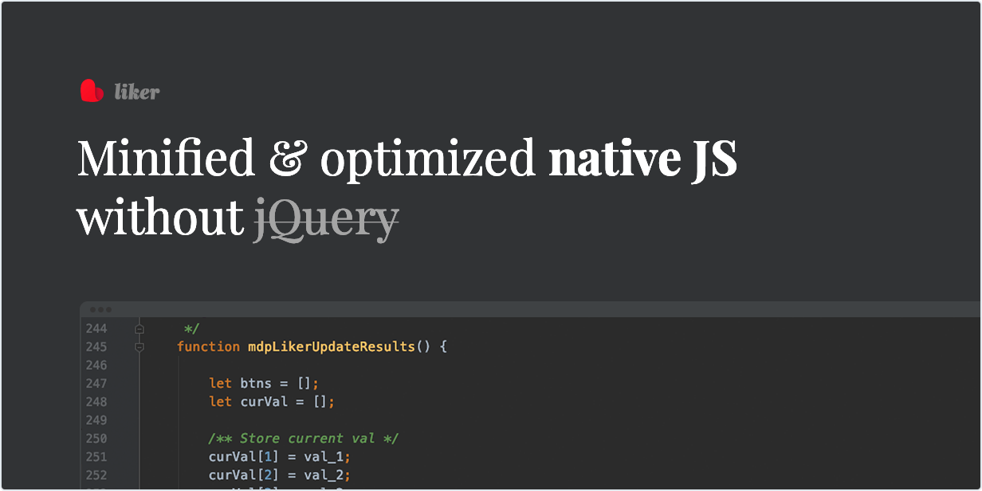Click line number 250 in the gutter
Image resolution: width=982 pixels, height=491 pixels.
click(96, 438)
